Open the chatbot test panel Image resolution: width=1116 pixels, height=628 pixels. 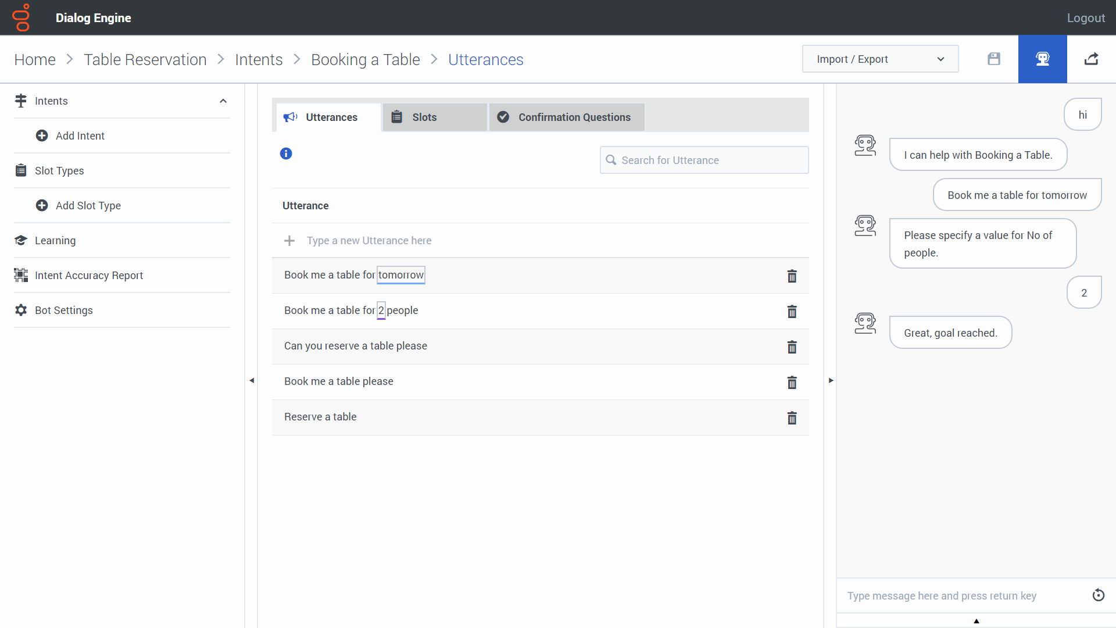tap(1042, 59)
